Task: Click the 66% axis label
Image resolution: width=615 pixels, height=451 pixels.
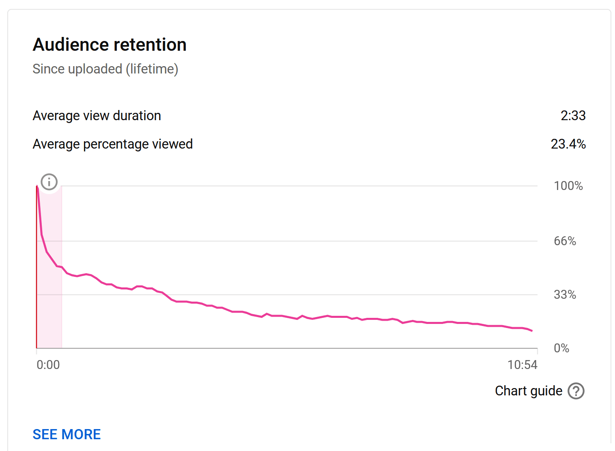Action: [x=565, y=241]
